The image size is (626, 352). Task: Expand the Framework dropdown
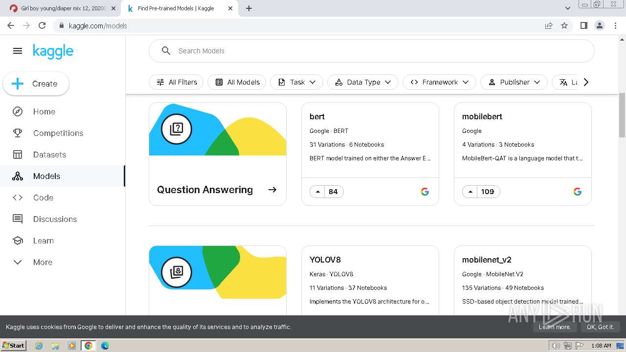pyautogui.click(x=439, y=82)
